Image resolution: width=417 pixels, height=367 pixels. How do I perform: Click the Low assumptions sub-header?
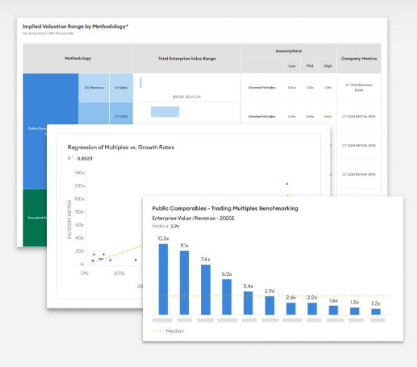tap(292, 66)
